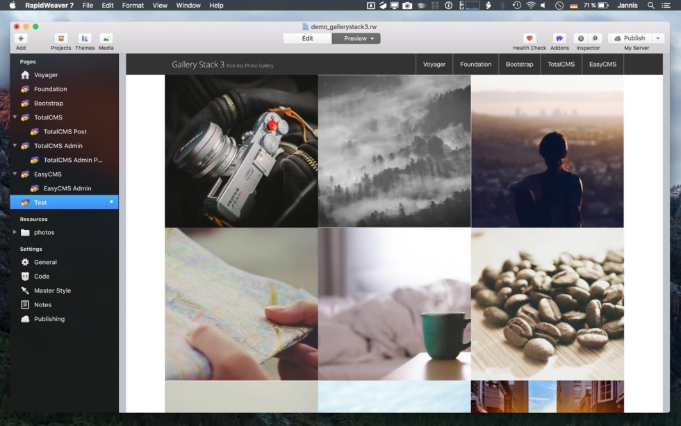Open Spotlight search in menu bar
The width and height of the screenshot is (681, 426).
click(x=650, y=5)
